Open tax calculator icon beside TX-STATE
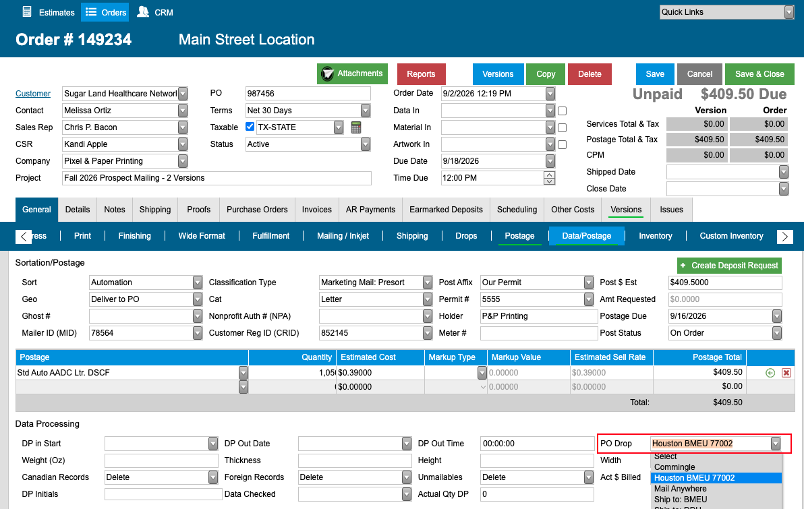The image size is (804, 509). [x=356, y=127]
